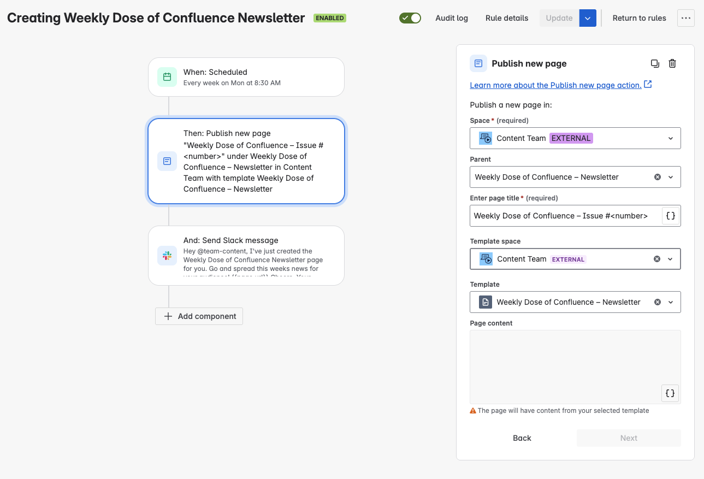Open the Space dropdown
The width and height of the screenshot is (704, 479).
tap(575, 138)
